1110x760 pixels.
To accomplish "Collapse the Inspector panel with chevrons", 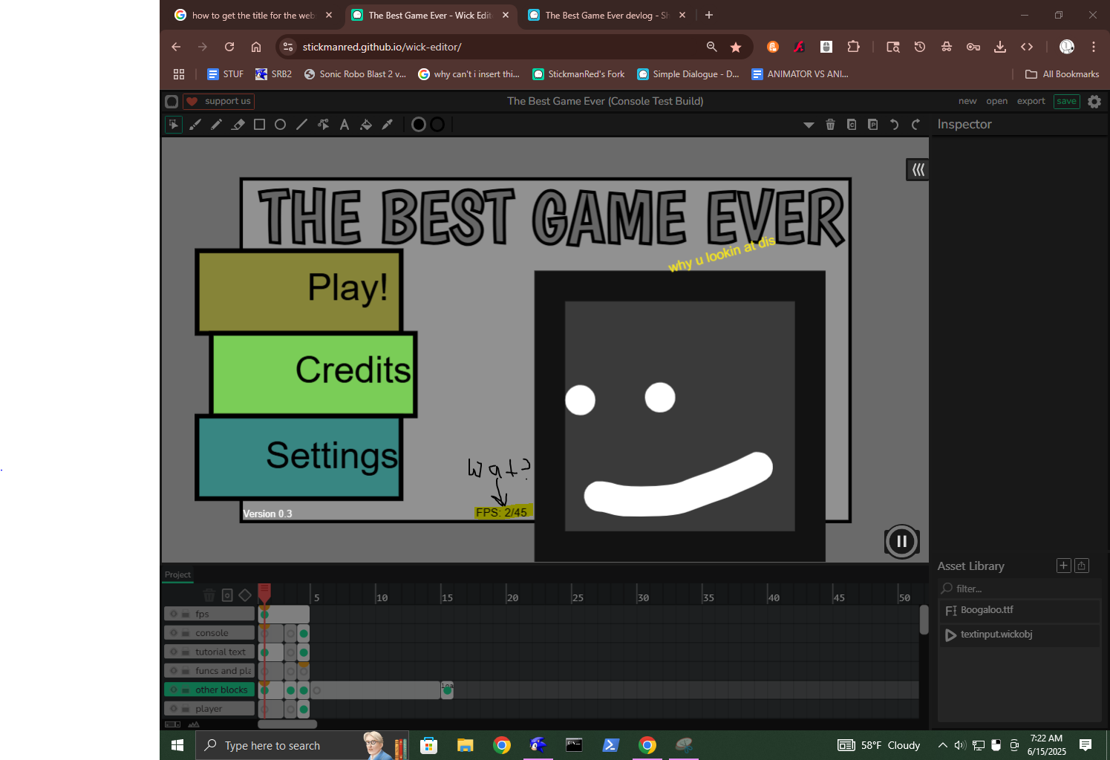I will point(918,170).
